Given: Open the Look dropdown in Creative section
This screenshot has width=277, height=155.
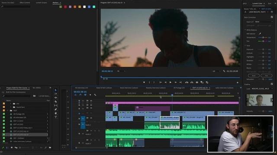Looking at the screenshot, I should (262, 89).
